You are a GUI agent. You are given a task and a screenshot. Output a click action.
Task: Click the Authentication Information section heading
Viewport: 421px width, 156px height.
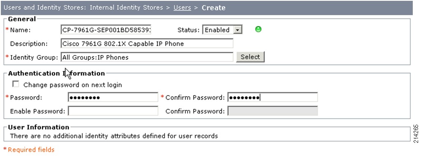click(56, 73)
